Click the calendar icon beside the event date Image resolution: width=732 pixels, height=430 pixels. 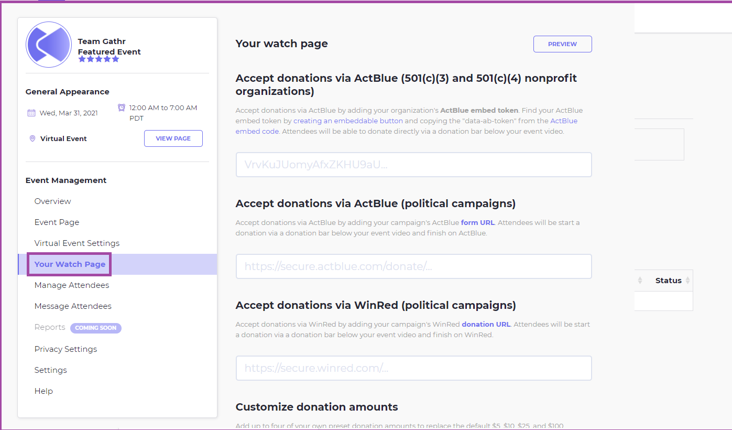31,113
